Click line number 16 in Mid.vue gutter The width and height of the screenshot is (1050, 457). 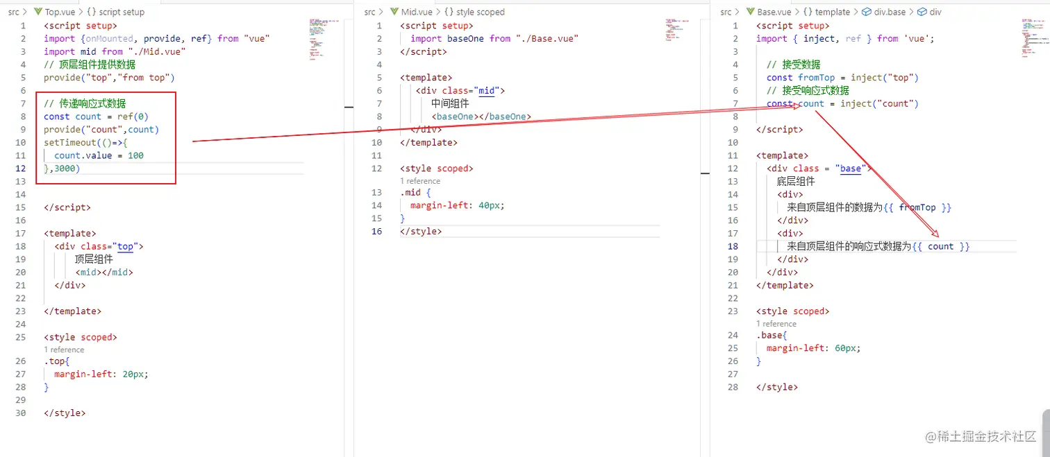click(x=376, y=231)
